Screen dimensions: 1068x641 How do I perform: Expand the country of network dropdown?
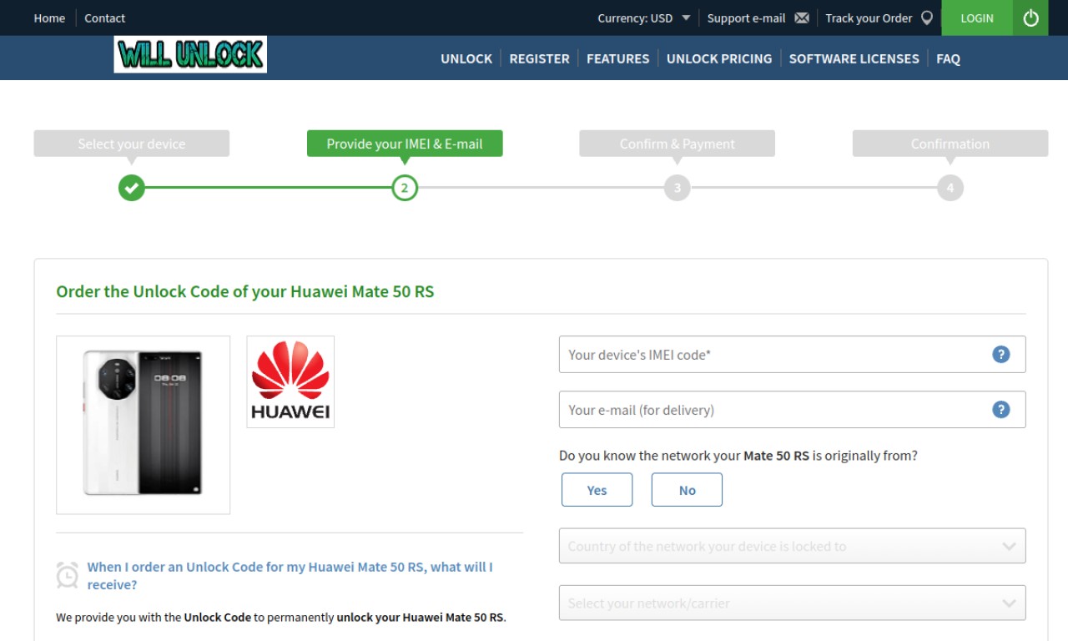(x=792, y=546)
